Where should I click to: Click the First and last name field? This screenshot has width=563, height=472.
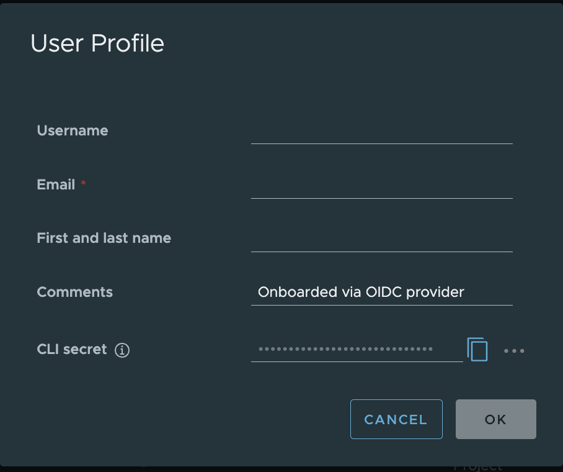click(381, 245)
